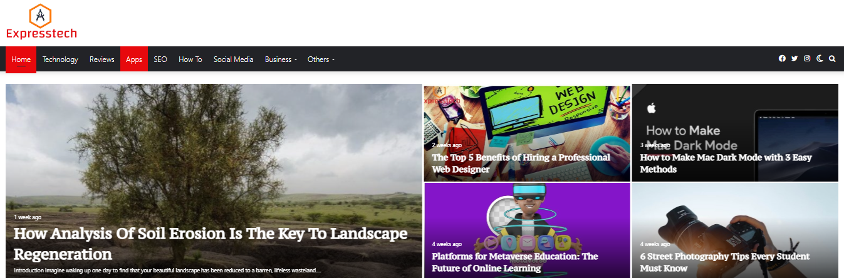Open site search magnifier icon
Viewport: 844px width, 278px height.
[x=832, y=59]
